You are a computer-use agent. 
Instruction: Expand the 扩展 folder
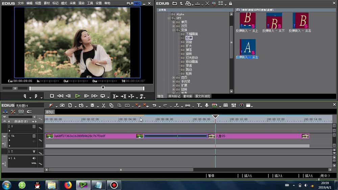(173, 86)
